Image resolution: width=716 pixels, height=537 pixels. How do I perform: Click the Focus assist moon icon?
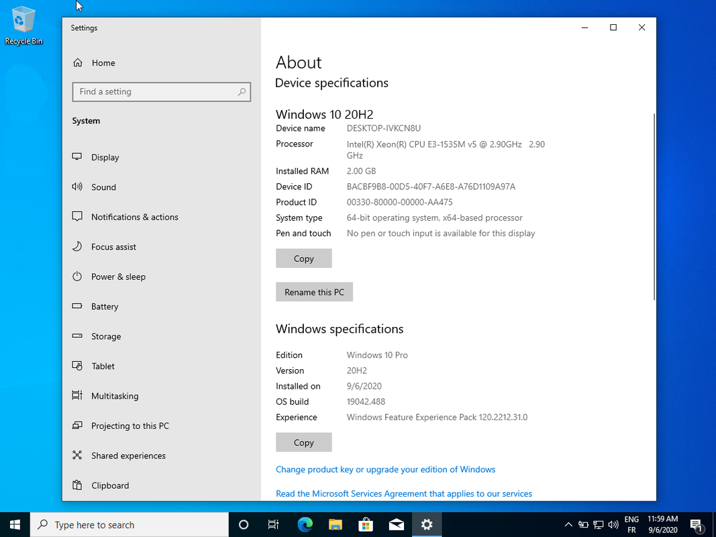pyautogui.click(x=77, y=246)
